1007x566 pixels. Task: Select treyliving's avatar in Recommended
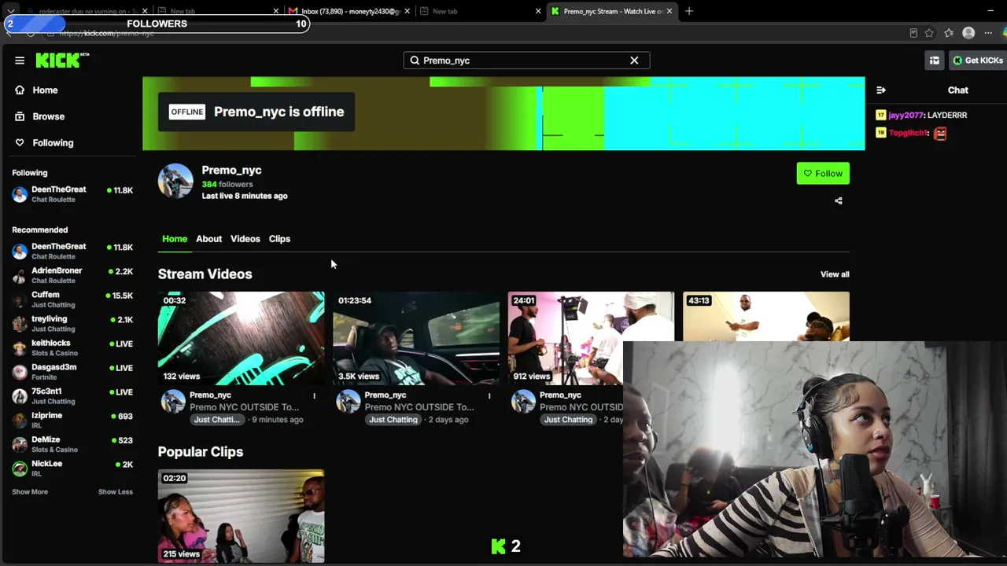[20, 324]
